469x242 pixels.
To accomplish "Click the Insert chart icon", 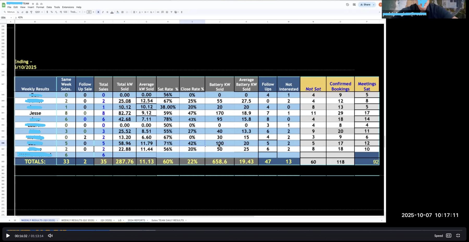I will point(167,12).
